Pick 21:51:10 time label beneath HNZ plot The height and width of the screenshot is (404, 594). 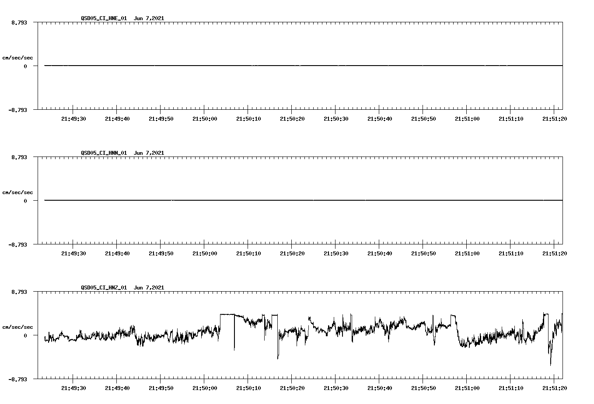coord(511,388)
